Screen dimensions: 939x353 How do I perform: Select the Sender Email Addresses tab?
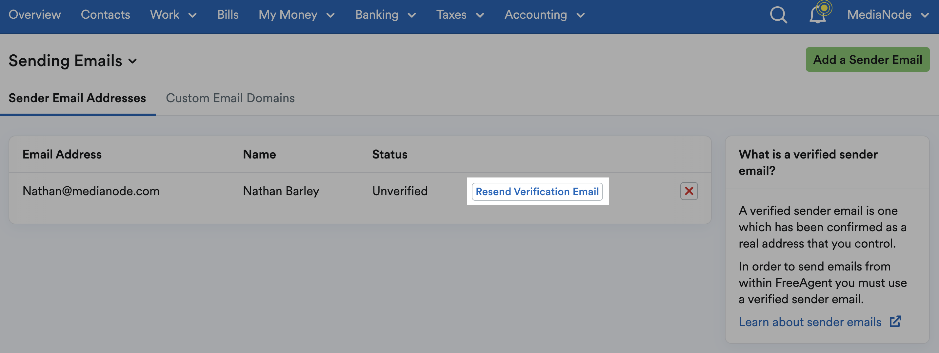[x=77, y=98]
